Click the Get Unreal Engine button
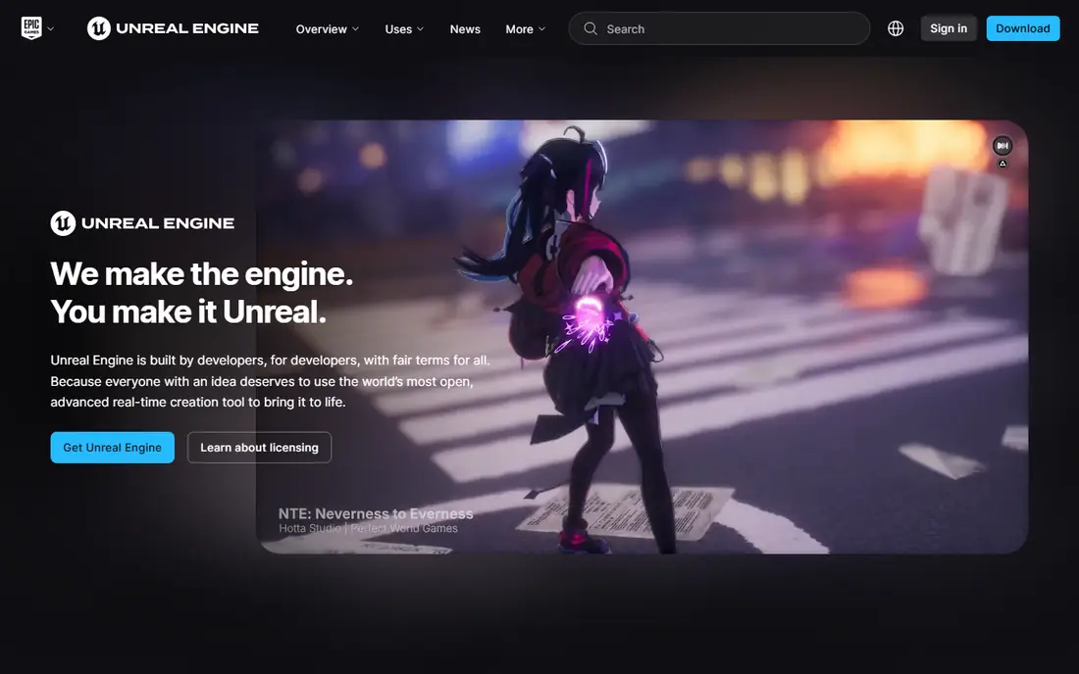The height and width of the screenshot is (674, 1079). (112, 448)
